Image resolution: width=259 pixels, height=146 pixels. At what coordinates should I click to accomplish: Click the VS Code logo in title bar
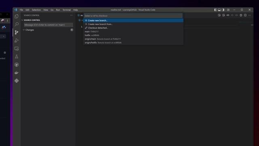pyautogui.click(x=16, y=10)
